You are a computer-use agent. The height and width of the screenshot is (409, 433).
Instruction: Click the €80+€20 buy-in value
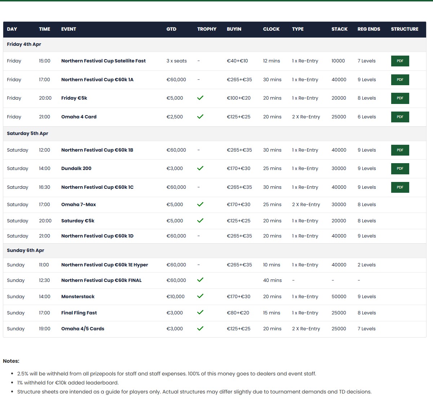click(x=238, y=313)
